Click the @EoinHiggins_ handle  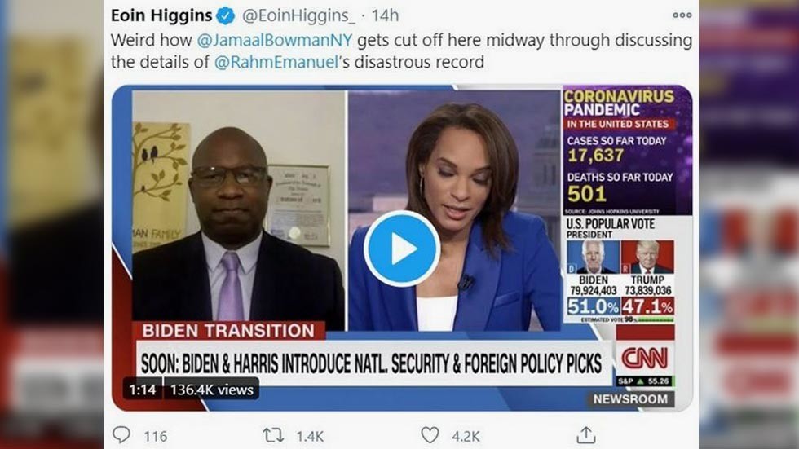point(298,15)
